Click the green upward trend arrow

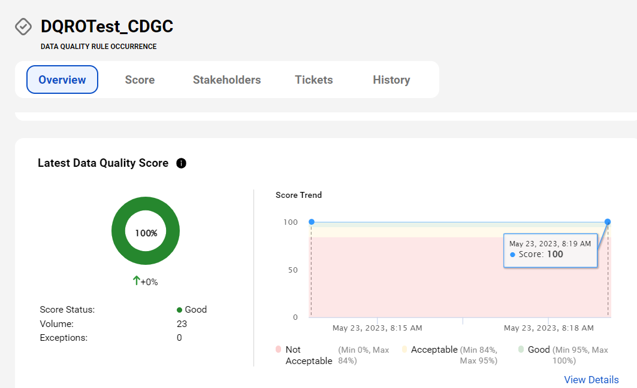coord(137,280)
